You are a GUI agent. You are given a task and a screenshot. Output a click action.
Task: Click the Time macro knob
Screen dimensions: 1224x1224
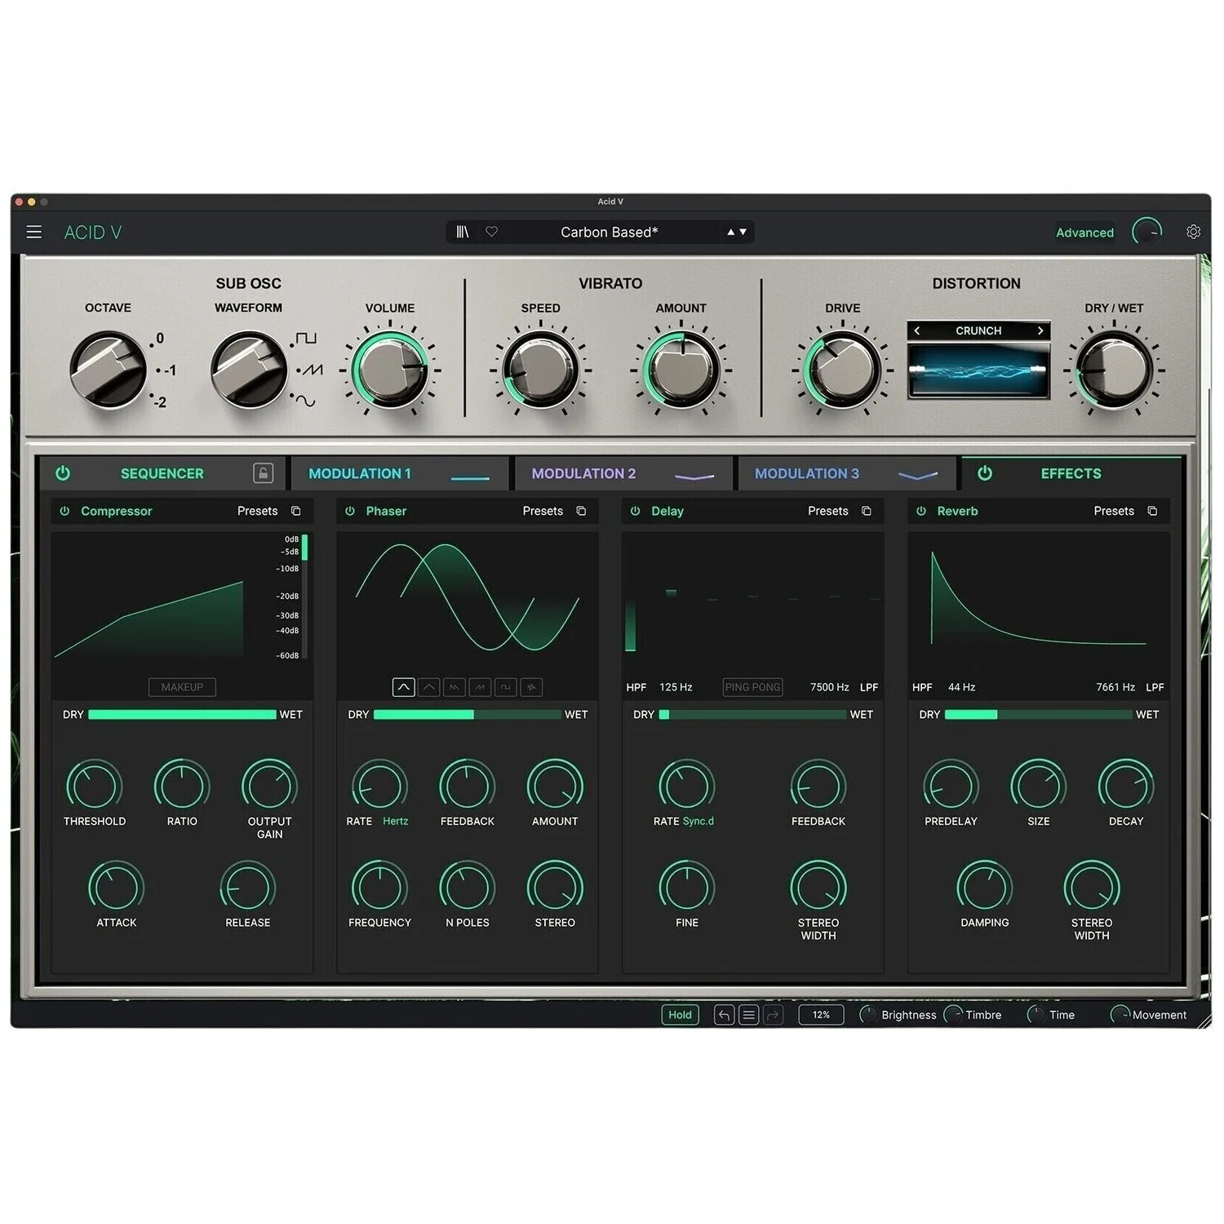pos(1036,1015)
